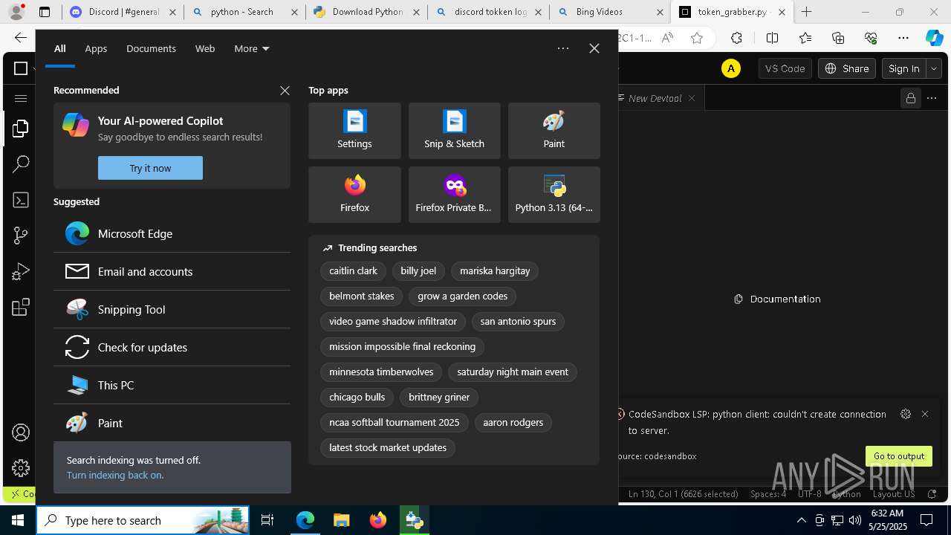The height and width of the screenshot is (535, 951).
Task: Open the Explorer icon in CodeSandbox sidebar
Action: click(x=21, y=129)
